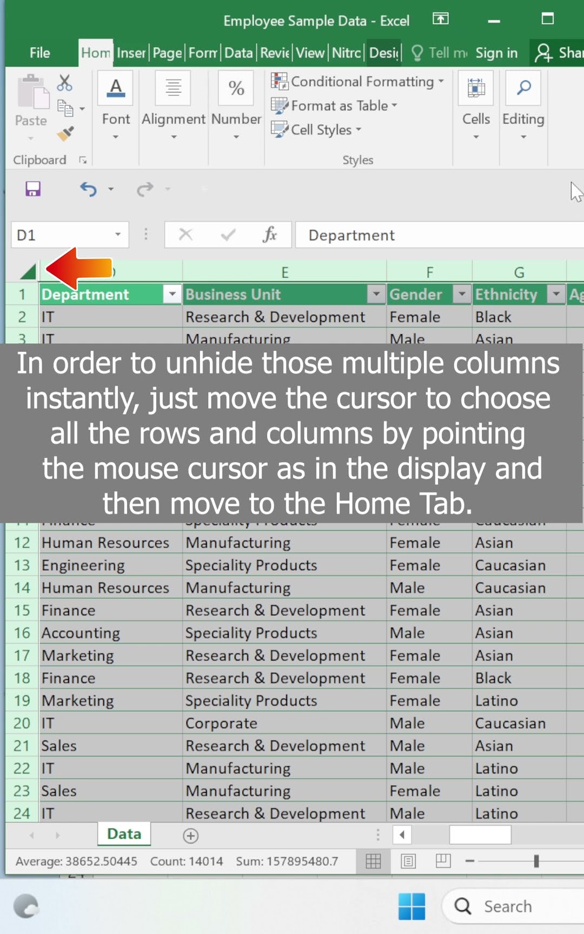Click the Corporate cell in row 20
Viewport: 584px width, 934px height.
pyautogui.click(x=285, y=723)
